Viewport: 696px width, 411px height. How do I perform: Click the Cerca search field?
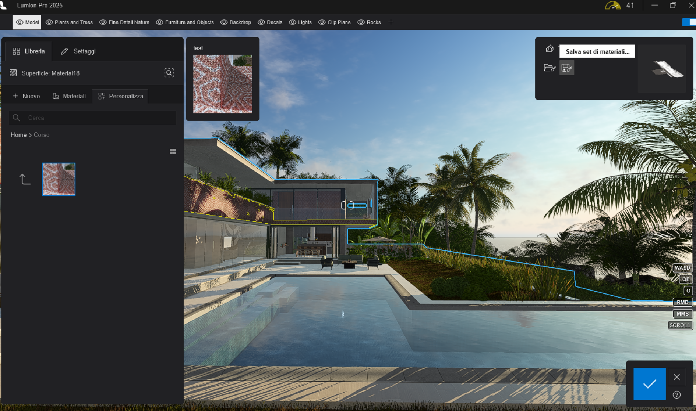[x=92, y=118]
